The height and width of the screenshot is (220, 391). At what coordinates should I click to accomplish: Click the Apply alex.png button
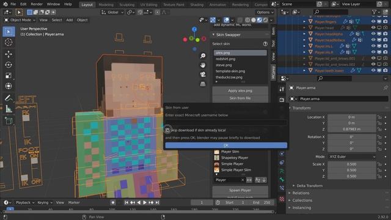click(x=240, y=90)
